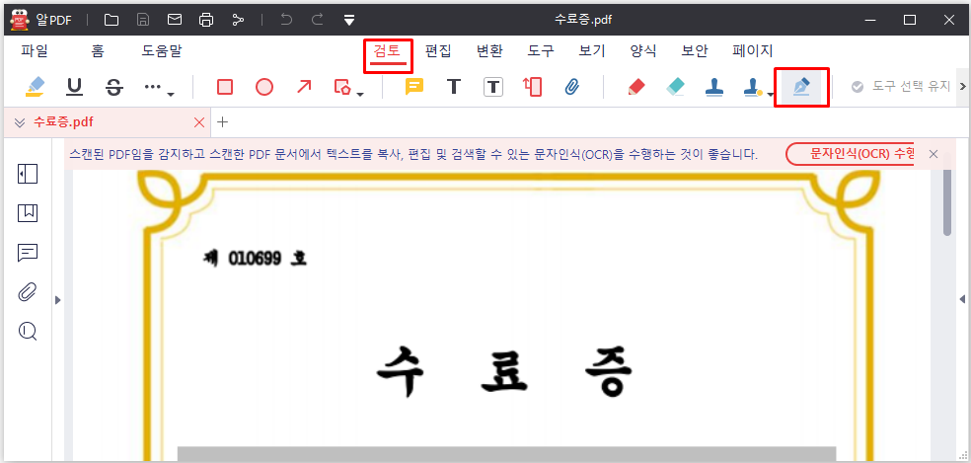The image size is (971, 463).
Task: Print the document with the printer icon
Action: [206, 20]
